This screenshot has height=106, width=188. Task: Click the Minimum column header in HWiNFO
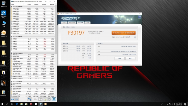click(x=35, y=4)
